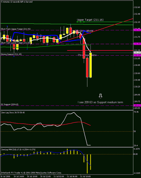
Task: Click the magenta 209.63 price tag
Action: [137, 105]
